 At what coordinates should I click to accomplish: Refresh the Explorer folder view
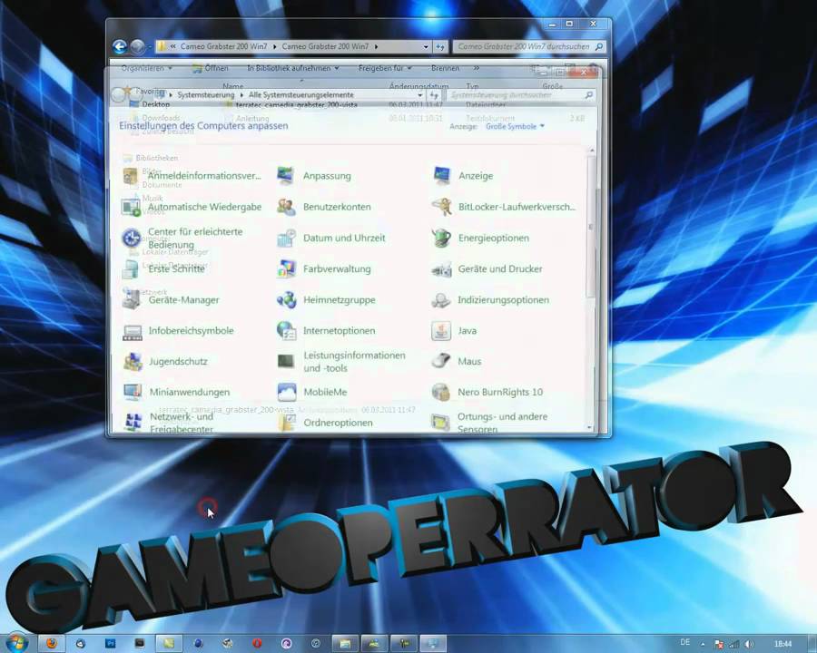440,47
